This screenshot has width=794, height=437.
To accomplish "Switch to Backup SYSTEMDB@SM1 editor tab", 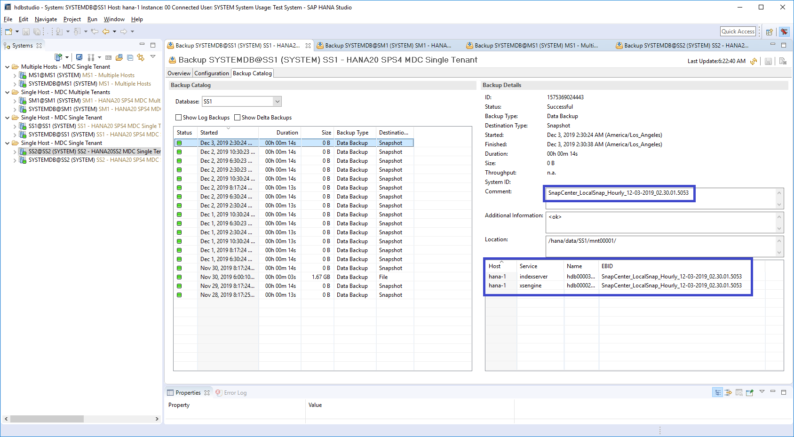I will 388,46.
